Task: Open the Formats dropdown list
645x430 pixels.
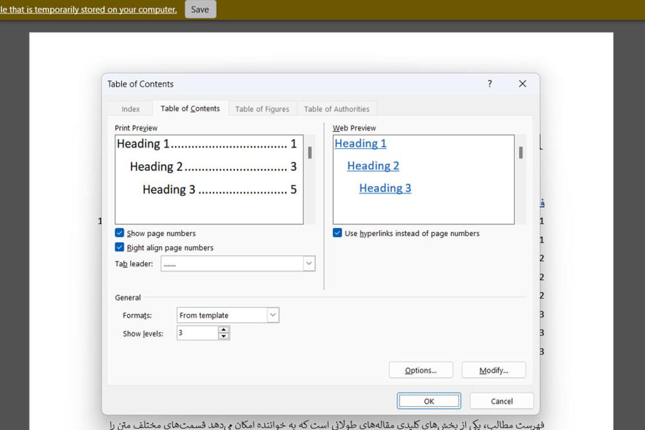Action: coord(273,315)
